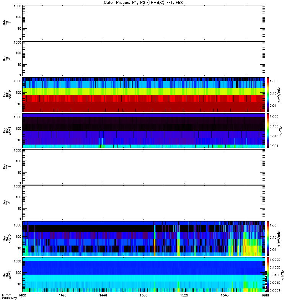This screenshot has height=306, width=287.
Task: Click the thb fff 1 panel axis label
Action: (x=7, y=23)
